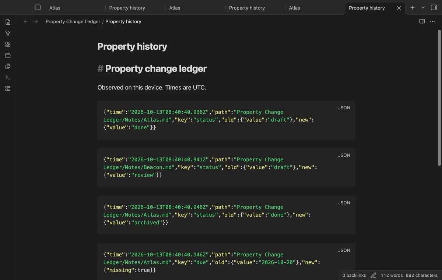This screenshot has width=442, height=280.
Task: Toggle the right sidebar
Action: pyautogui.click(x=434, y=7)
